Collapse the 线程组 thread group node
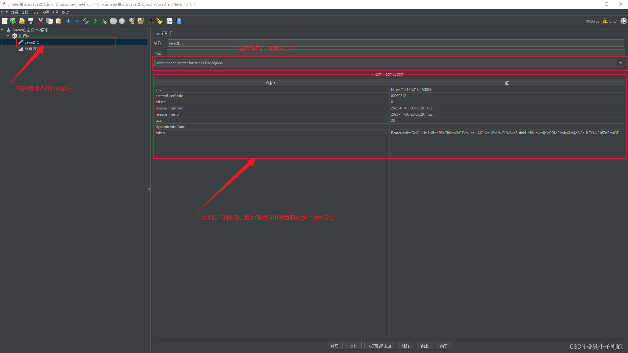Screen dimensions: 628x353 pyautogui.click(x=8, y=36)
